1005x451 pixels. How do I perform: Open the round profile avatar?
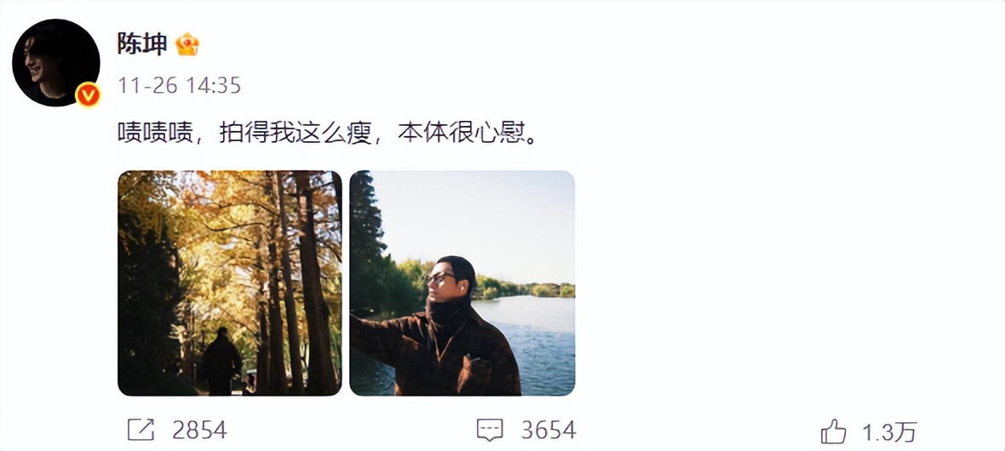55,62
